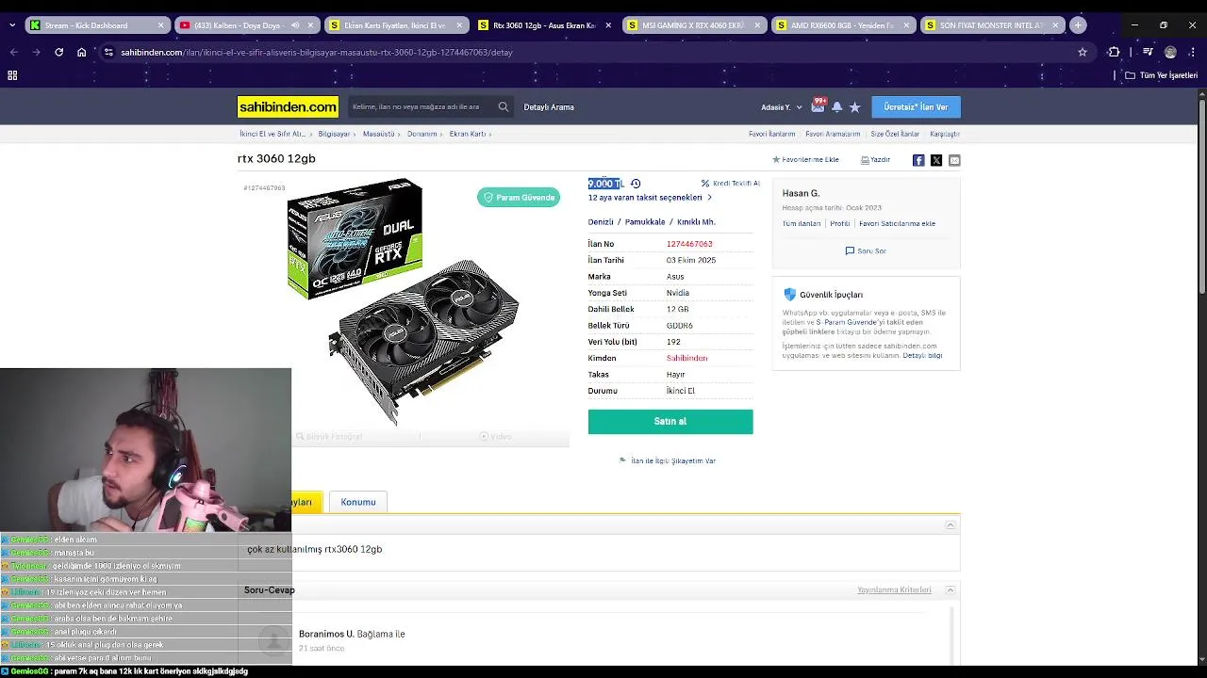
Task: Switch to Stream - Kick Dashboard tab
Action: (98, 25)
